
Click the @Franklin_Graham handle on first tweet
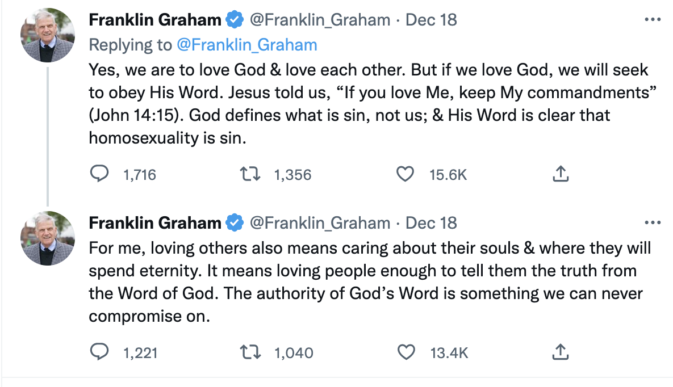click(x=320, y=20)
